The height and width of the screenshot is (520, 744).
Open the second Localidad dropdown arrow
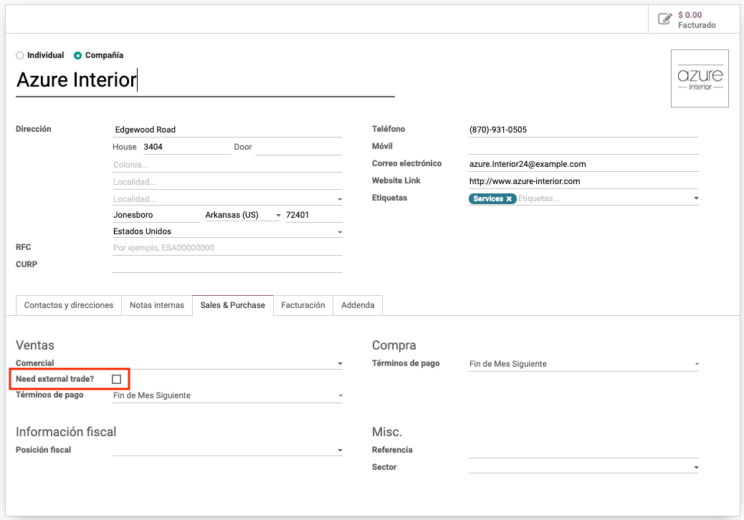tap(340, 199)
